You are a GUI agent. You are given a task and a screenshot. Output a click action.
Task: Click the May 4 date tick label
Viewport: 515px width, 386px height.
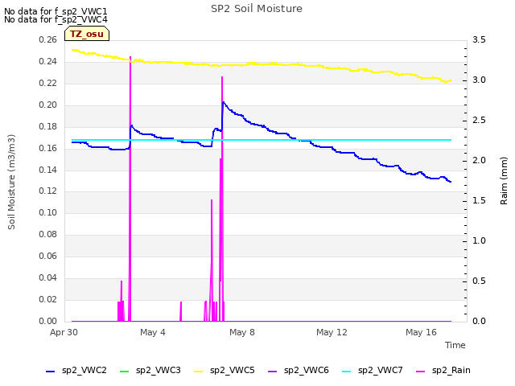point(153,332)
